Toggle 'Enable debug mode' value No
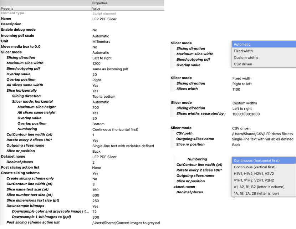The width and height of the screenshot is (296, 229). tap(95, 30)
